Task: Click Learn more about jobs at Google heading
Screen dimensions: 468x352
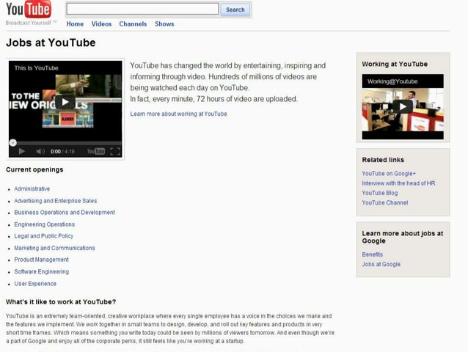Action: click(402, 237)
